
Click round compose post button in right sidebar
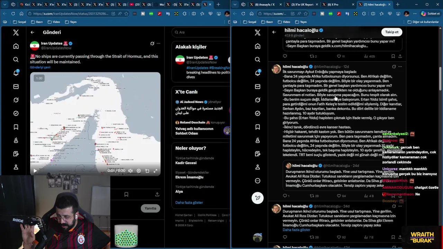coord(257,198)
